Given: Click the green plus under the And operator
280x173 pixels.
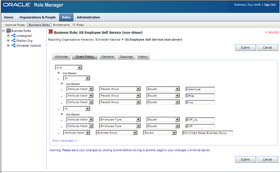Looking at the screenshot, I should click(58, 73).
